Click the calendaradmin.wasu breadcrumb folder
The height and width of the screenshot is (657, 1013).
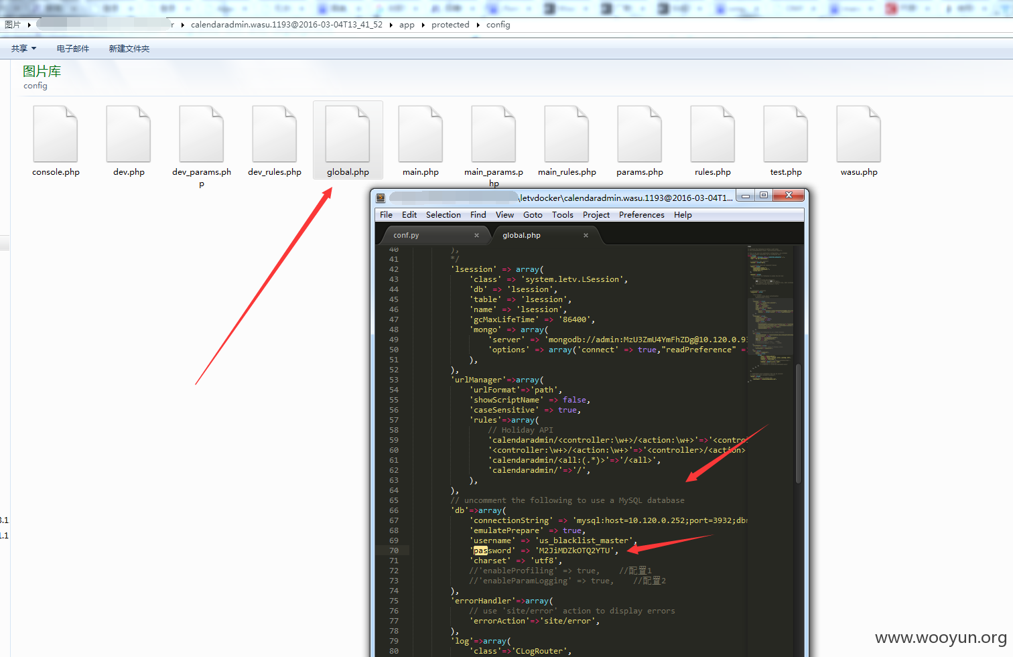pyautogui.click(x=287, y=25)
